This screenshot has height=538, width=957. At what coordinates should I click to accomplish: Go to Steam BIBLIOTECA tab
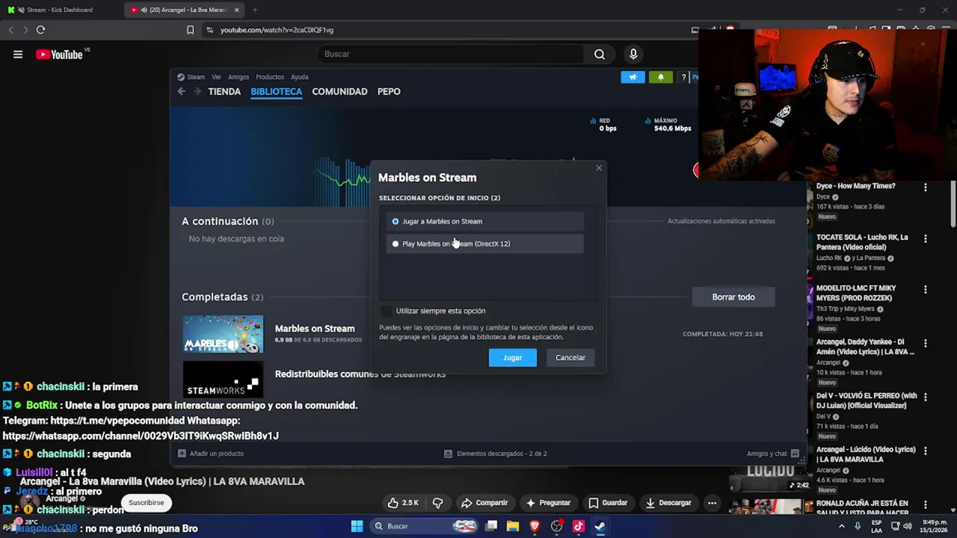click(277, 91)
